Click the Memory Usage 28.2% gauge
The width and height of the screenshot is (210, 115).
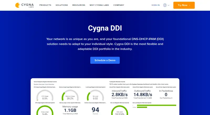tap(70, 95)
